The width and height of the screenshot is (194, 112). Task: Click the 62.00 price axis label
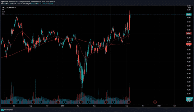click(189, 10)
